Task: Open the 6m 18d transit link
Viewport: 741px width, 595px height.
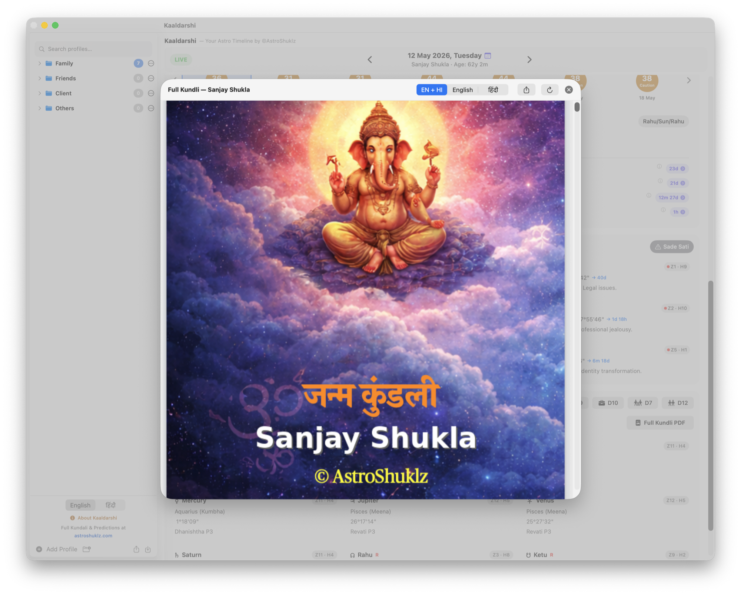Action: [598, 360]
